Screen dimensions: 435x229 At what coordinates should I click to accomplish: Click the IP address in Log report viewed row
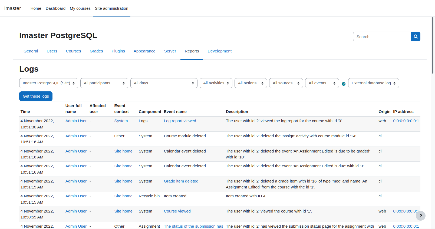406,121
